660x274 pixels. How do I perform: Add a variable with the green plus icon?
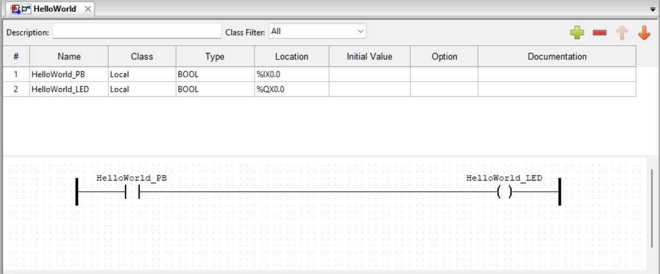577,33
